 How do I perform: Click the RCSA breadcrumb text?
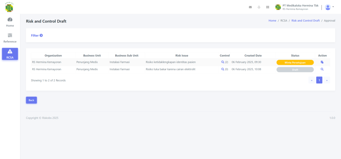point(284,21)
